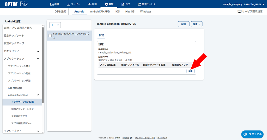The height and width of the screenshot is (140, 267).
Task: Click the plus add-setting button
Action: 52,25
